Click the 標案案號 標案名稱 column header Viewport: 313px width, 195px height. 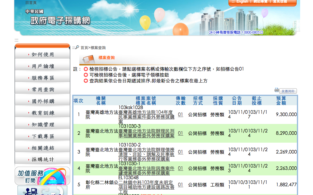pos(146,101)
